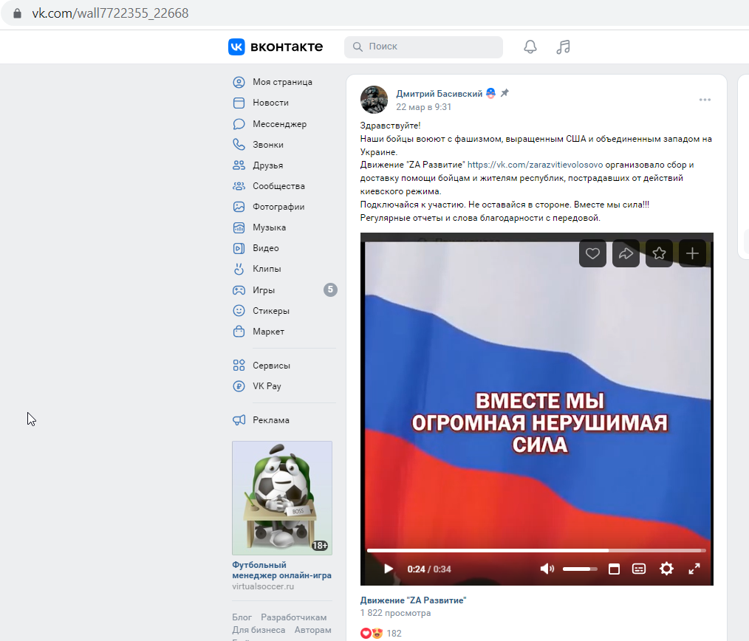749x641 pixels.
Task: Like the video with the heart icon
Action: pyautogui.click(x=592, y=253)
